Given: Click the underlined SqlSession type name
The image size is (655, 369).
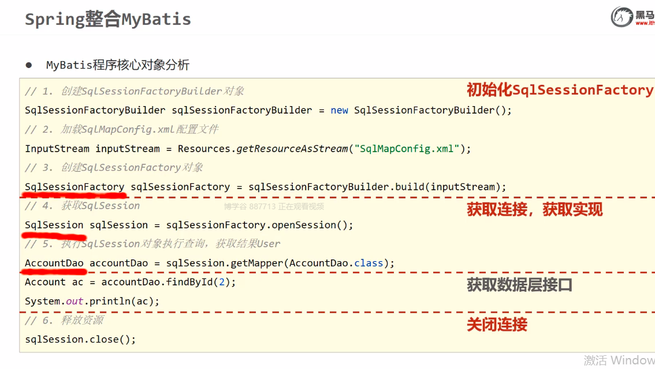Looking at the screenshot, I should pyautogui.click(x=54, y=225).
